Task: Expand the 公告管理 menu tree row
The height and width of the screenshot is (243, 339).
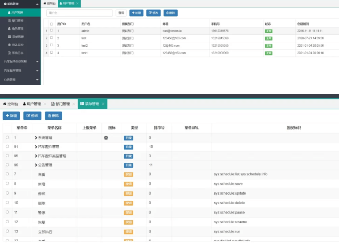Action: (x=36, y=165)
